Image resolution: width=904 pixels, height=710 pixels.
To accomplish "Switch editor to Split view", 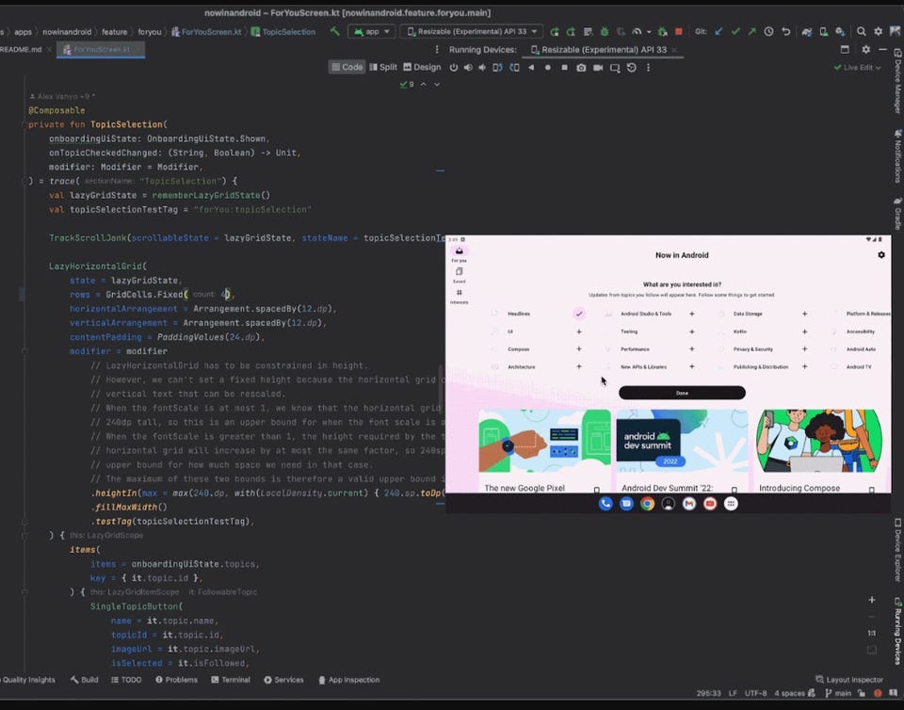I will pos(383,68).
